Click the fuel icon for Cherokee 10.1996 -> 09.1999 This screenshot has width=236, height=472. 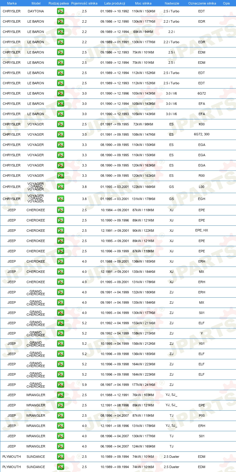click(60, 251)
